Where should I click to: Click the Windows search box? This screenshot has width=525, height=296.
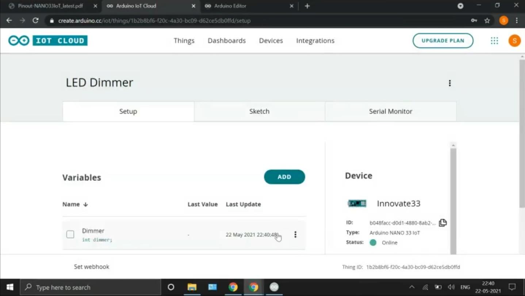click(x=90, y=287)
